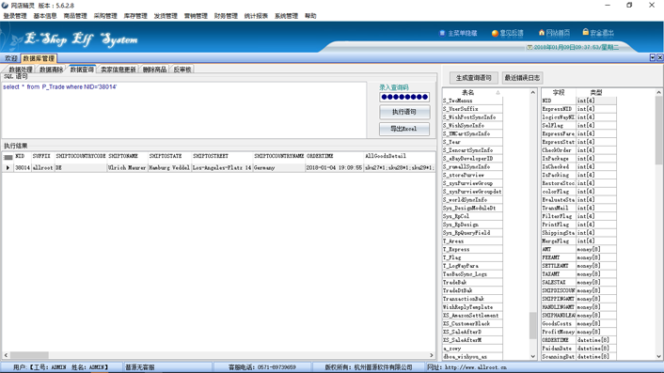Click the results horizontal scrollbar thumb
This screenshot has height=373, width=664.
[29, 355]
